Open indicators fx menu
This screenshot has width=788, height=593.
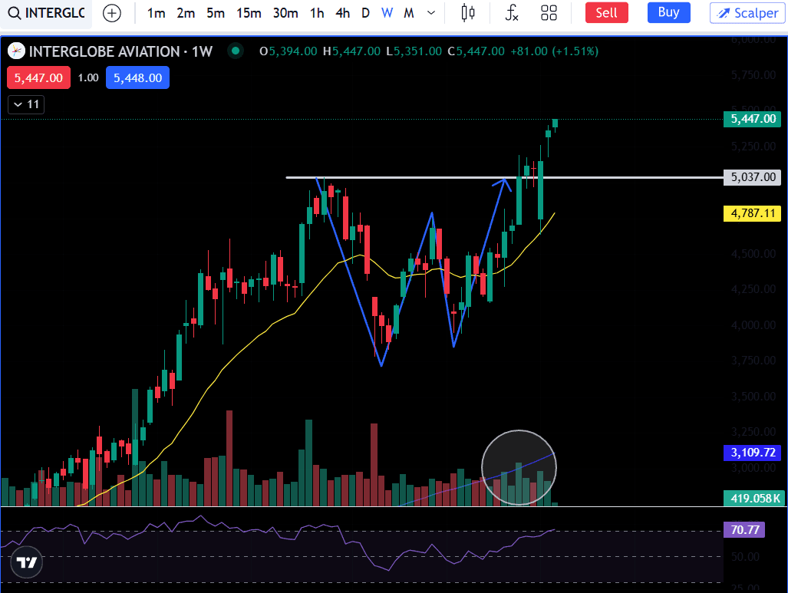512,13
